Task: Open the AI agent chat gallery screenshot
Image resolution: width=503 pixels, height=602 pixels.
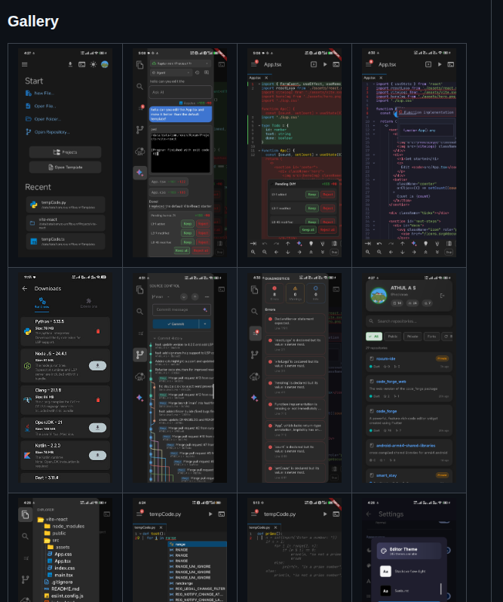Action: (x=179, y=152)
